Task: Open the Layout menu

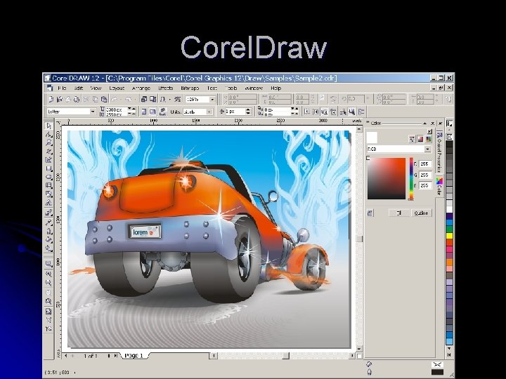Action: [x=117, y=88]
